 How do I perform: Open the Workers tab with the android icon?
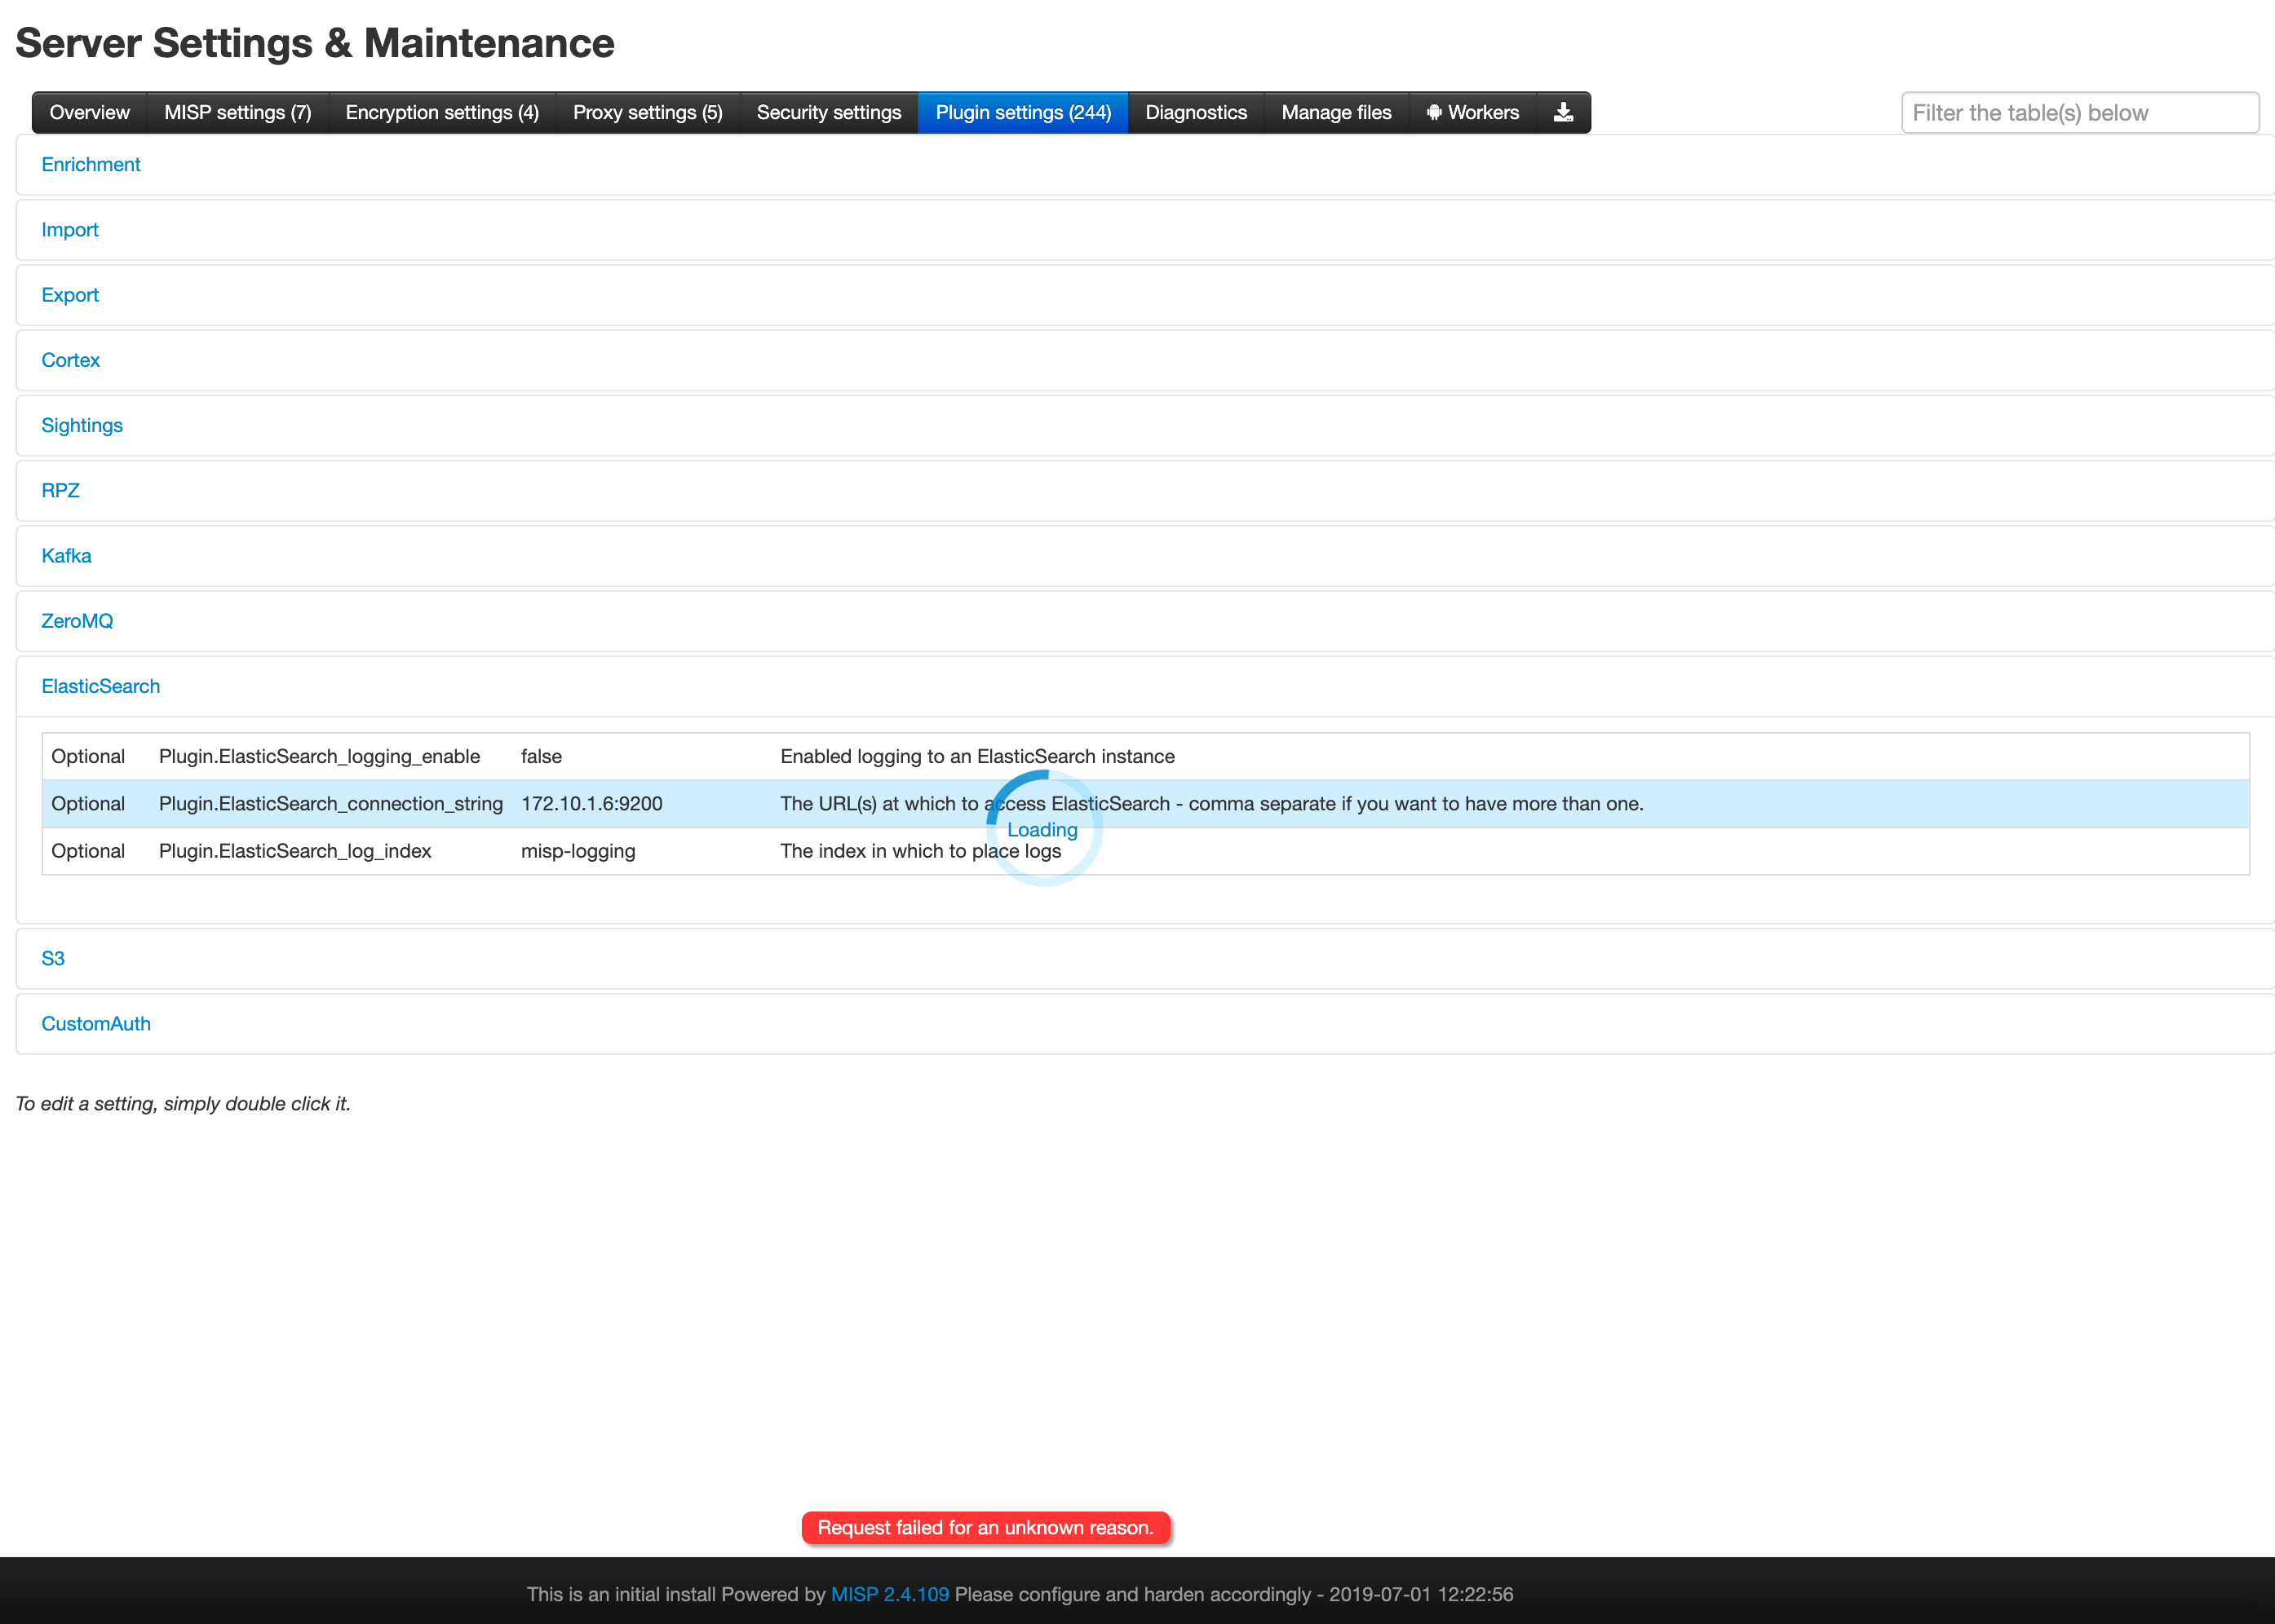pyautogui.click(x=1472, y=112)
